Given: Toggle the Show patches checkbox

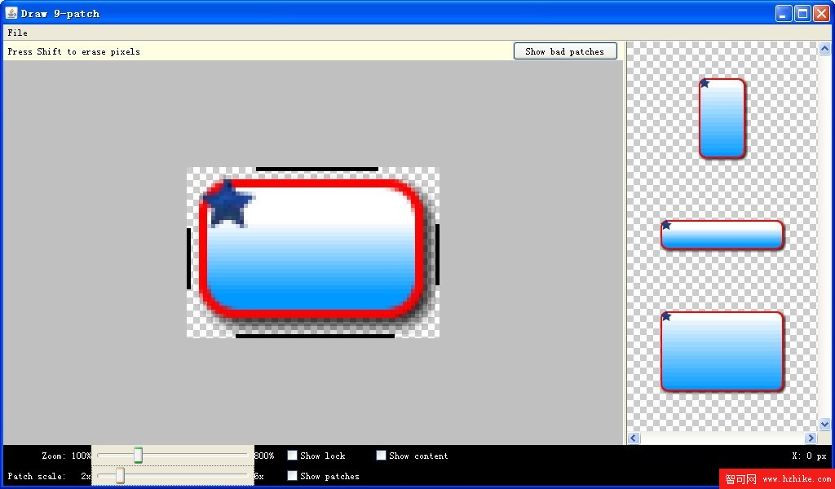Looking at the screenshot, I should pyautogui.click(x=293, y=476).
